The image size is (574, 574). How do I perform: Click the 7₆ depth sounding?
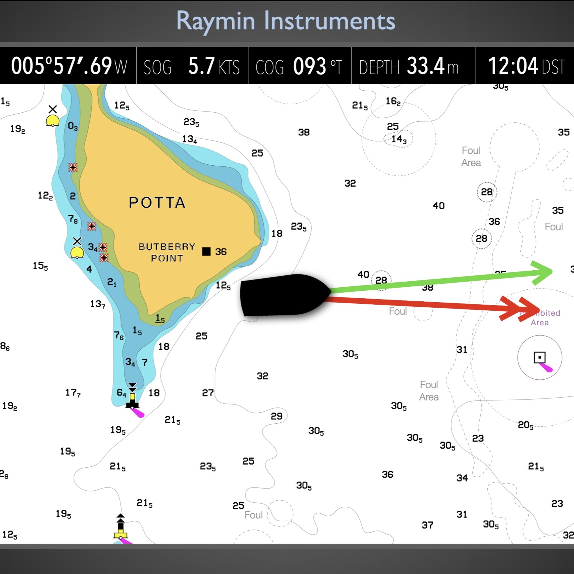(119, 335)
